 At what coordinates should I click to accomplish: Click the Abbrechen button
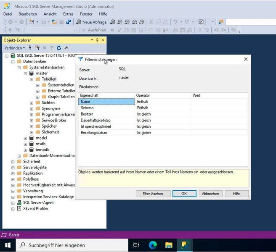point(210,194)
